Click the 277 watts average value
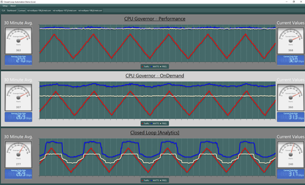This screenshot has height=185, width=305. [x=18, y=164]
